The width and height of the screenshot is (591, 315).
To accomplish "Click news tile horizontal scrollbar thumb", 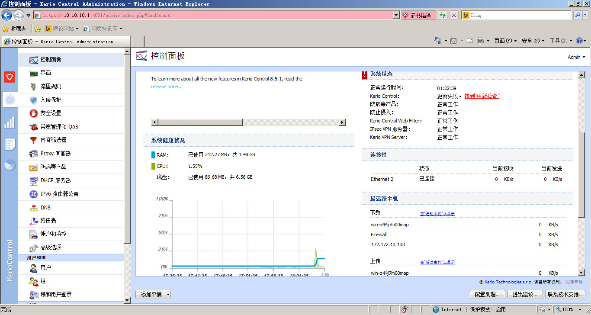I will (x=200, y=122).
